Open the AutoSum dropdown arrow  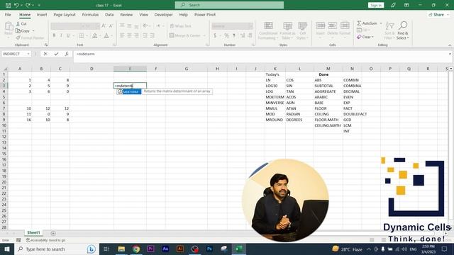point(381,23)
